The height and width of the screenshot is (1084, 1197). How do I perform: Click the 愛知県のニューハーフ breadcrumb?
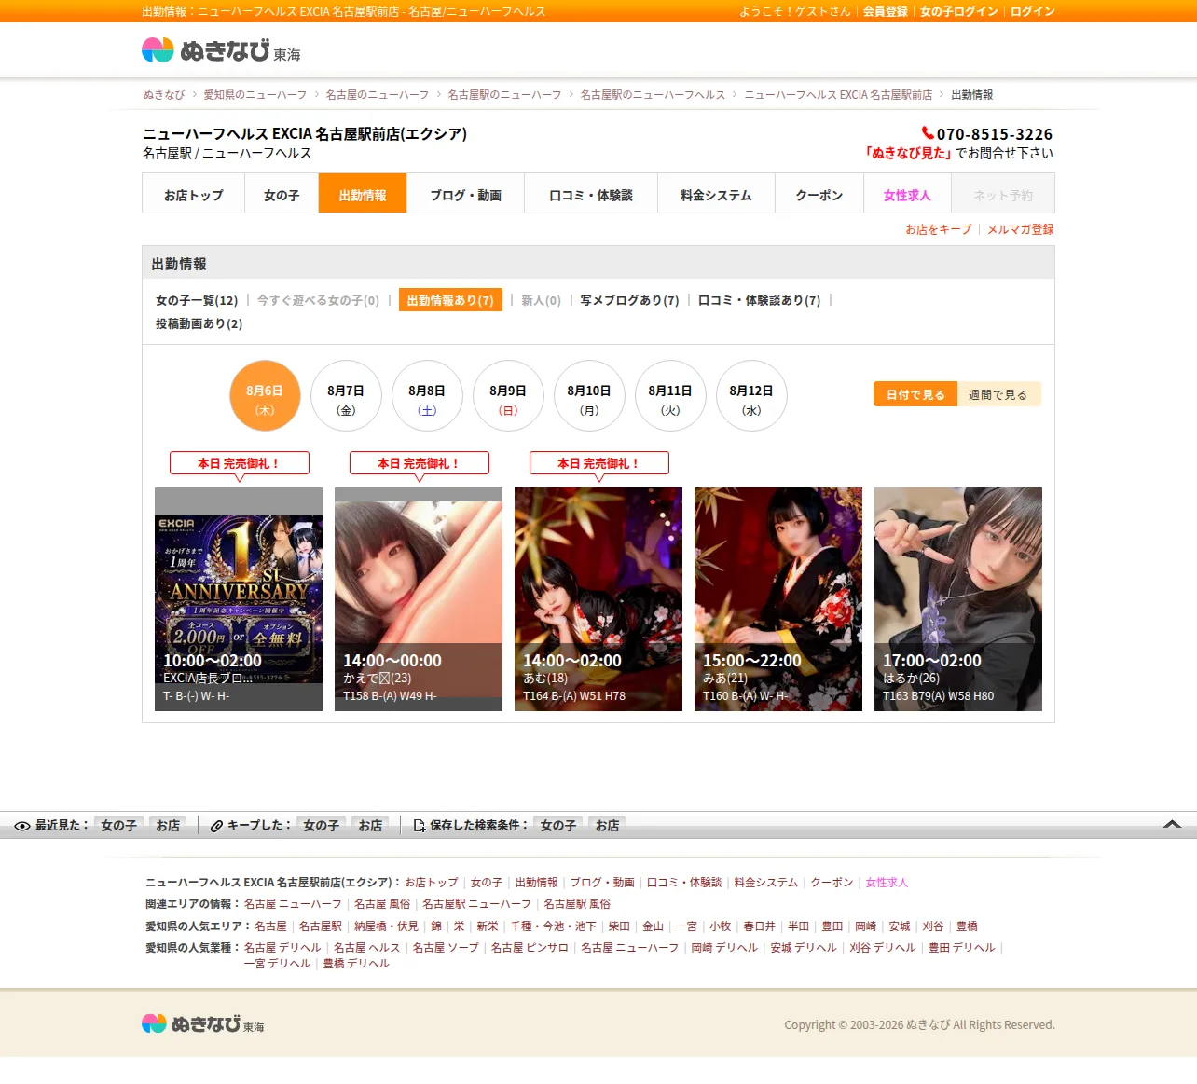click(x=255, y=95)
